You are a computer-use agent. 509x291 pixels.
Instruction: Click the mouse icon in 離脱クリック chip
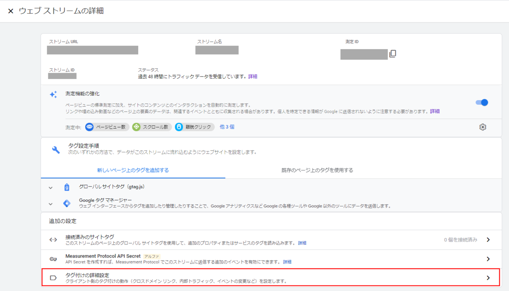pos(179,127)
